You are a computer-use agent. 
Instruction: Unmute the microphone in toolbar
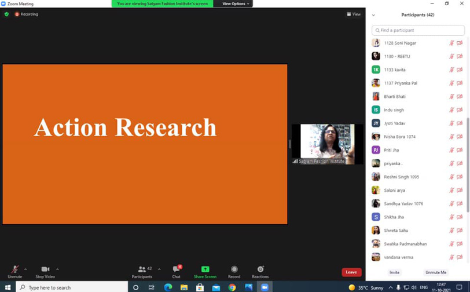[x=15, y=269]
